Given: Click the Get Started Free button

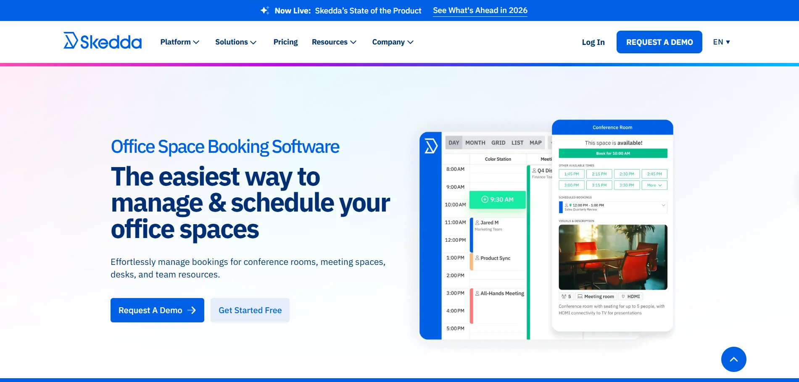Looking at the screenshot, I should click(x=250, y=310).
